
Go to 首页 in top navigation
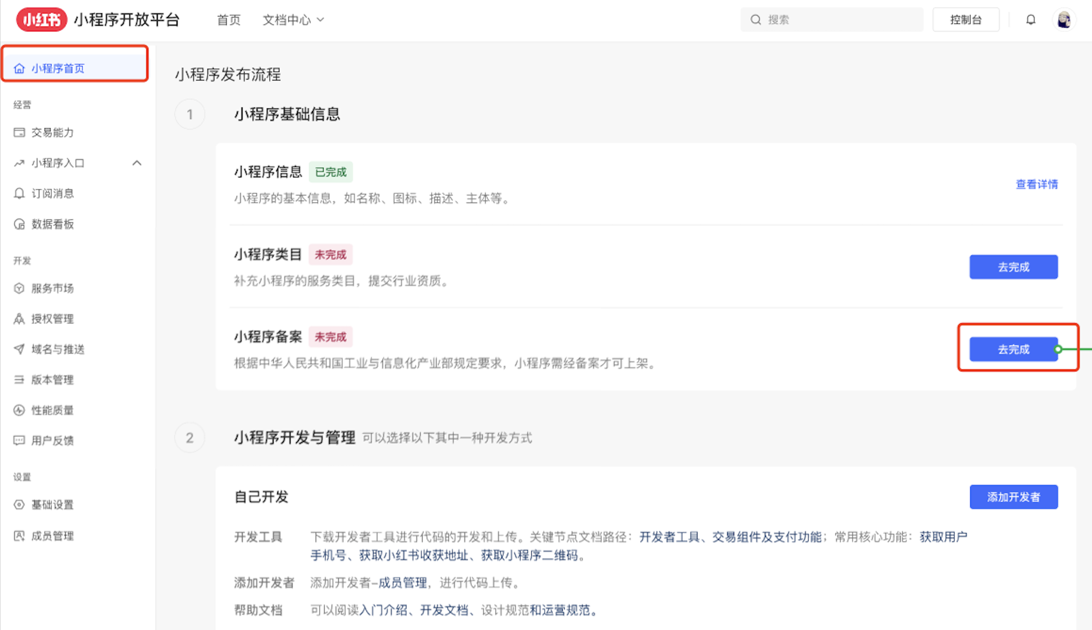click(x=228, y=20)
